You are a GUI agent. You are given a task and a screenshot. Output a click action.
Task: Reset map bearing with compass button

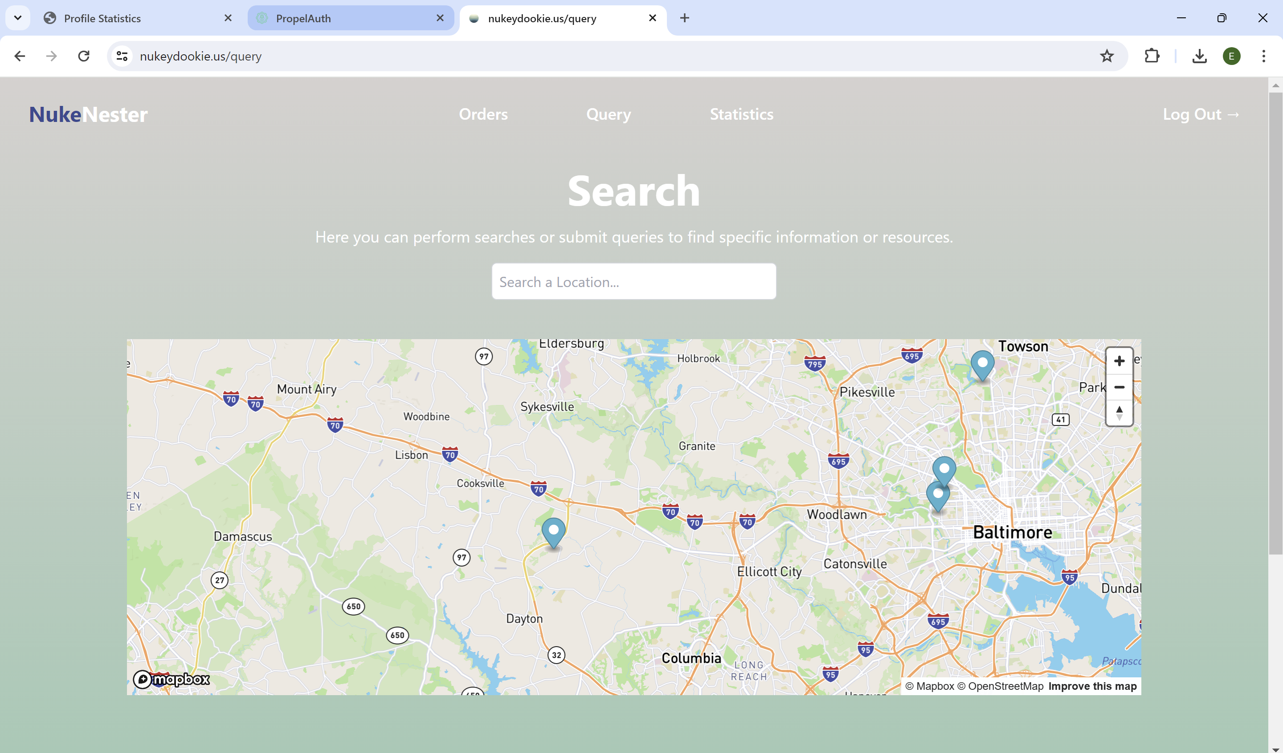(x=1119, y=413)
